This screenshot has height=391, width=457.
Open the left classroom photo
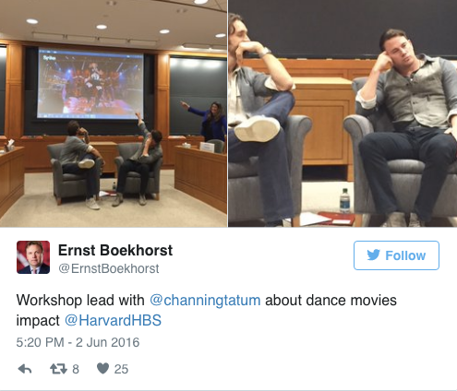tap(114, 113)
